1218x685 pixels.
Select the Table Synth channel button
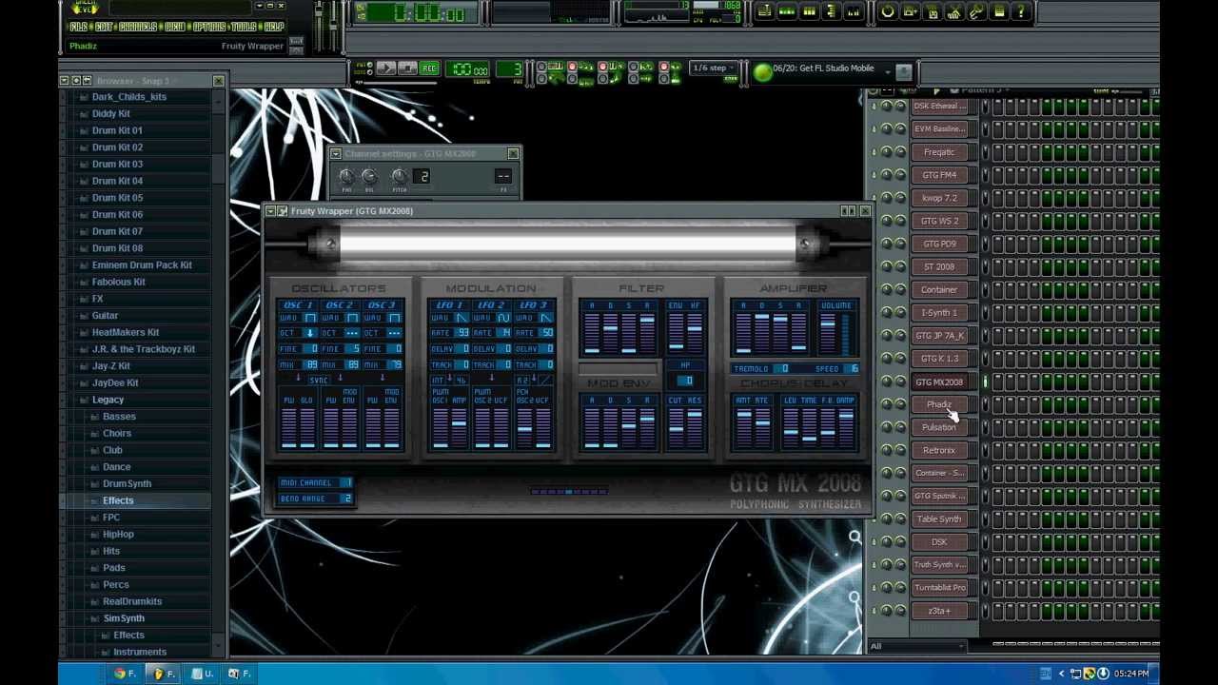(x=939, y=519)
